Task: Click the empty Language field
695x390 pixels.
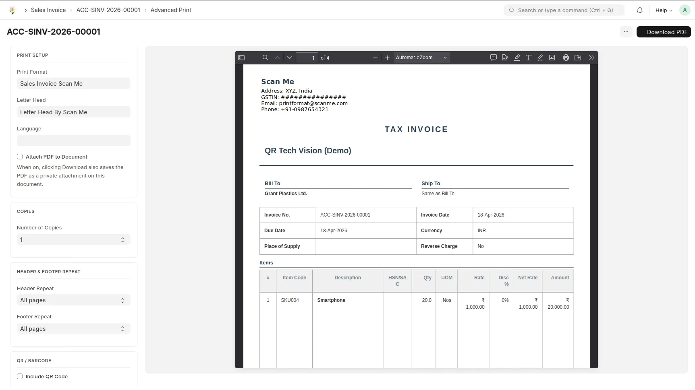Action: coord(73,140)
